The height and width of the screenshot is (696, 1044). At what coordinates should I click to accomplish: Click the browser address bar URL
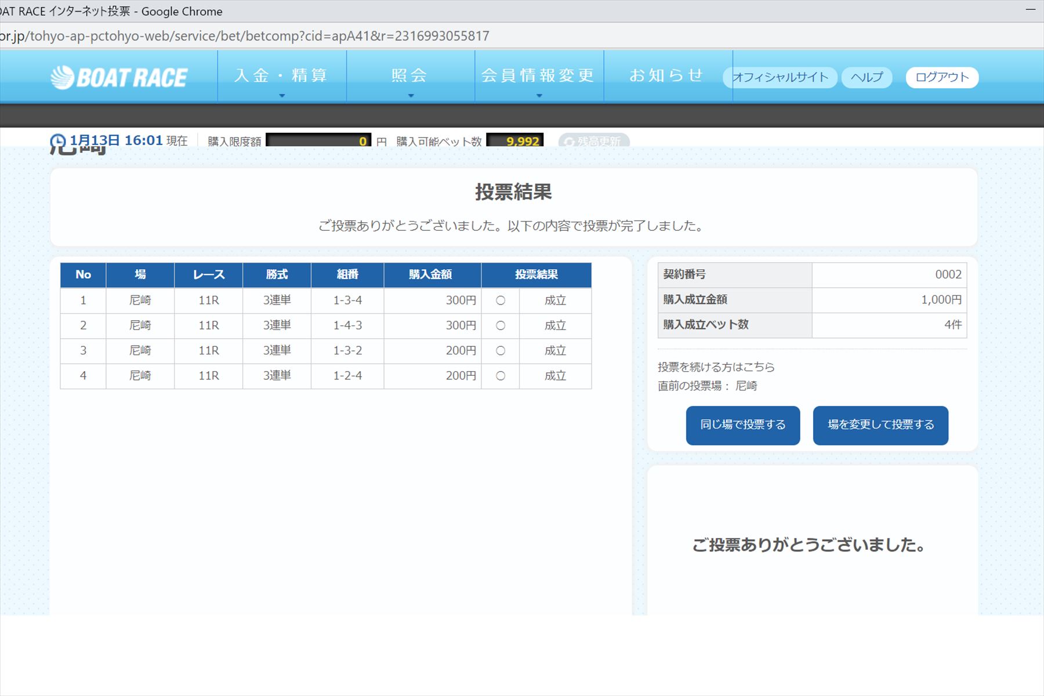245,36
